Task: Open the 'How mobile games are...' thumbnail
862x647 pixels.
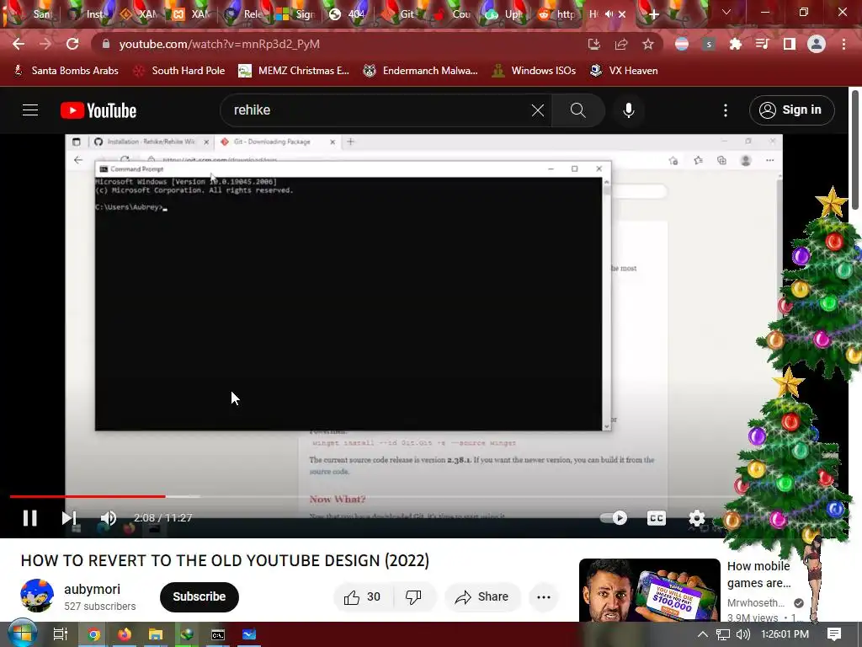Action: pyautogui.click(x=649, y=590)
